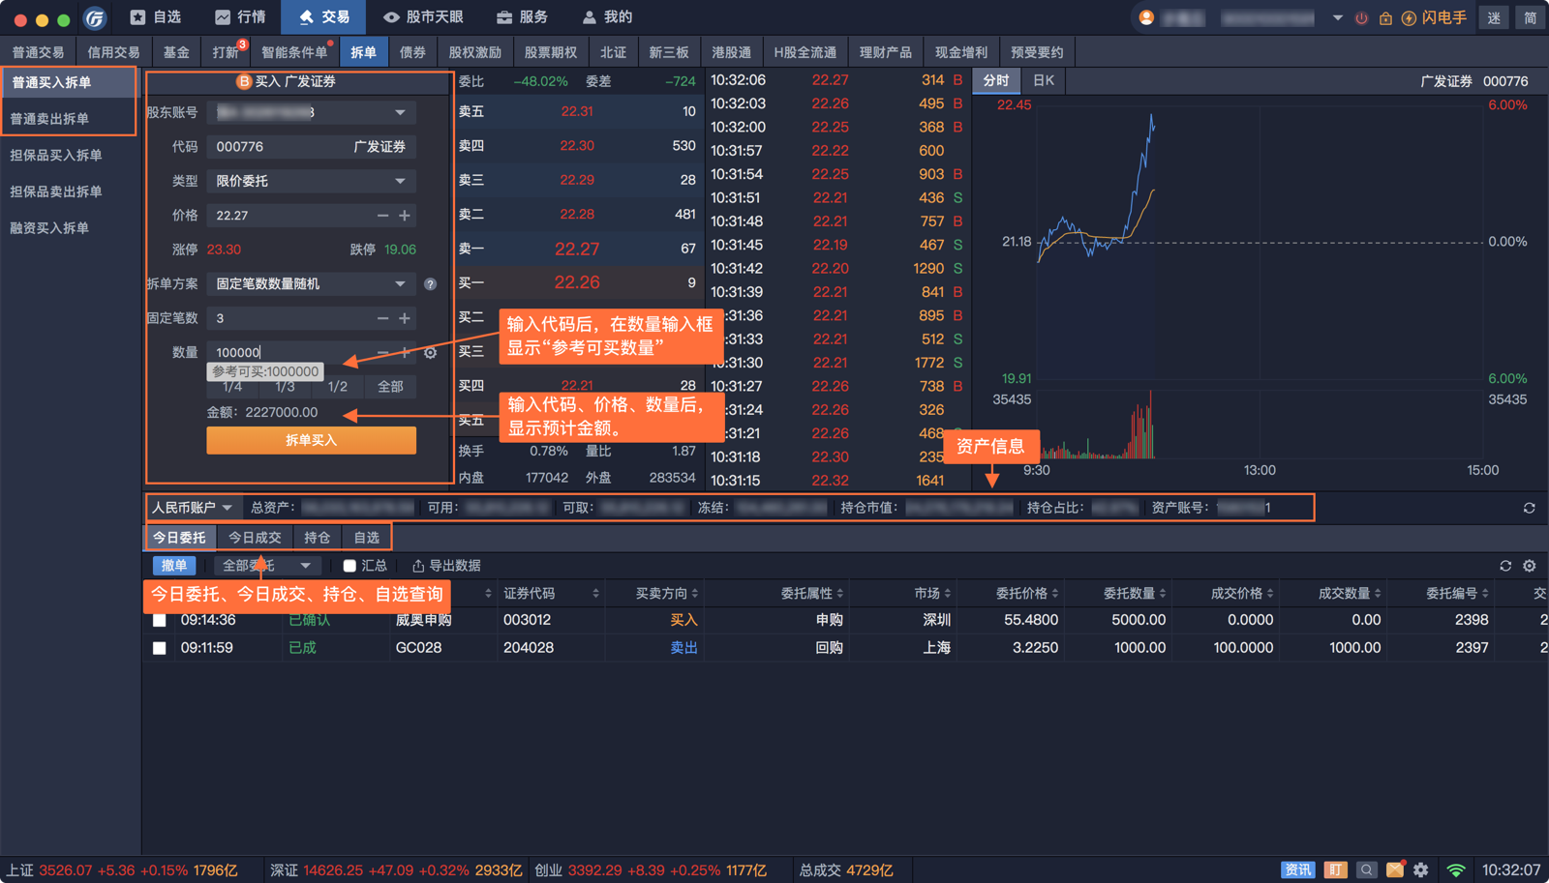Open the 拆单方案 scheme dropdown

pyautogui.click(x=312, y=284)
